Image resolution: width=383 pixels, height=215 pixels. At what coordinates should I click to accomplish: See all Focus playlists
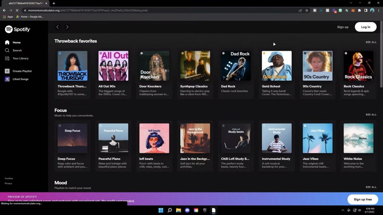371,115
